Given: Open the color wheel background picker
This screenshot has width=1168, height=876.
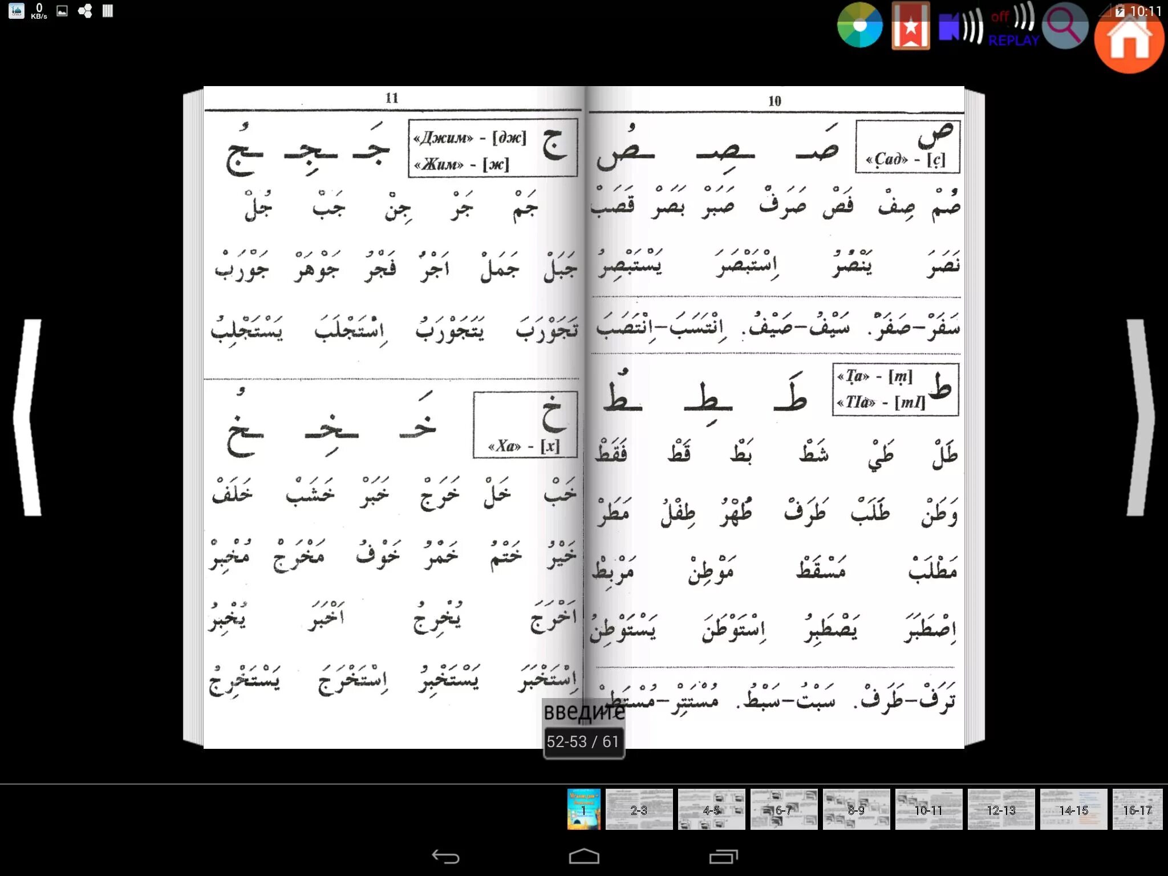Looking at the screenshot, I should pyautogui.click(x=859, y=26).
